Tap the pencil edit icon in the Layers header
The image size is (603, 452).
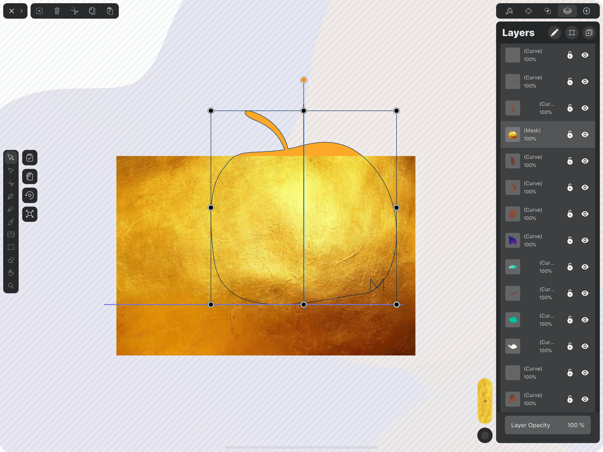tap(554, 33)
